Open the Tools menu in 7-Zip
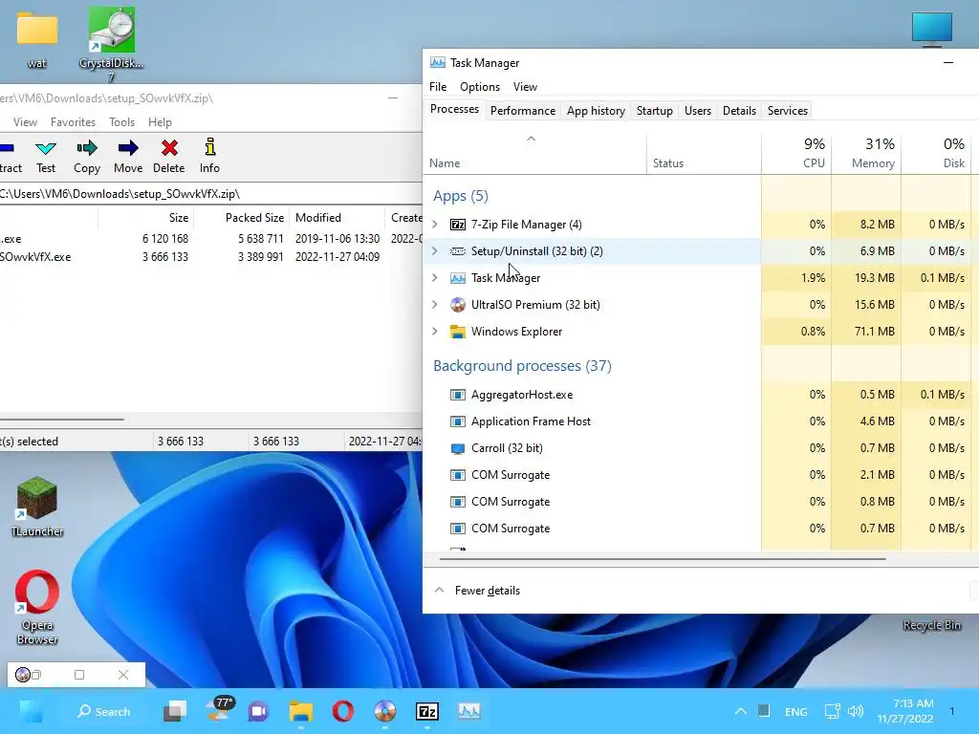The width and height of the screenshot is (979, 734). coord(121,122)
